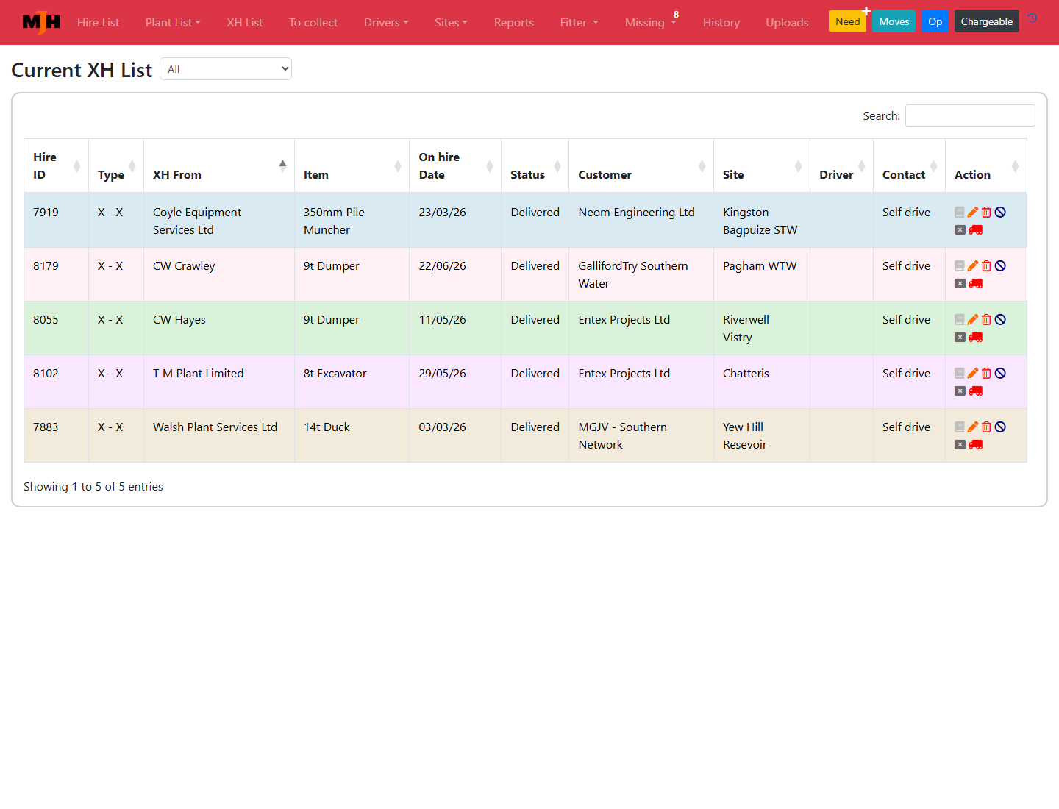Open the Missing menu with badge 8
This screenshot has height=809, width=1059.
tap(650, 22)
